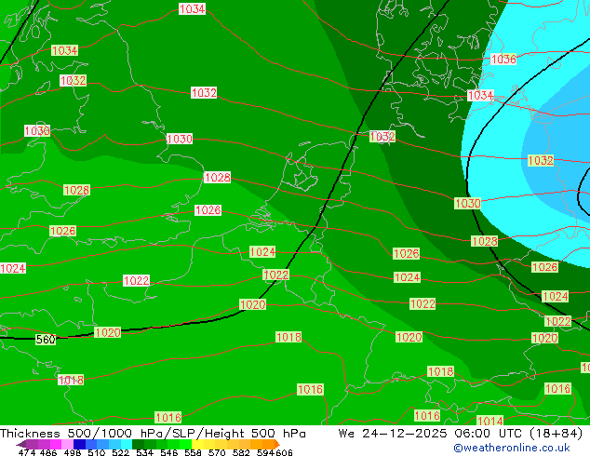Viewport: 590px width, 456px height.
Task: Click the 560 height contour label
Action: pos(46,340)
